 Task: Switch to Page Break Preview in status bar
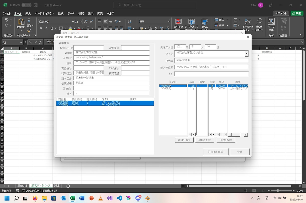pyautogui.click(x=262, y=191)
